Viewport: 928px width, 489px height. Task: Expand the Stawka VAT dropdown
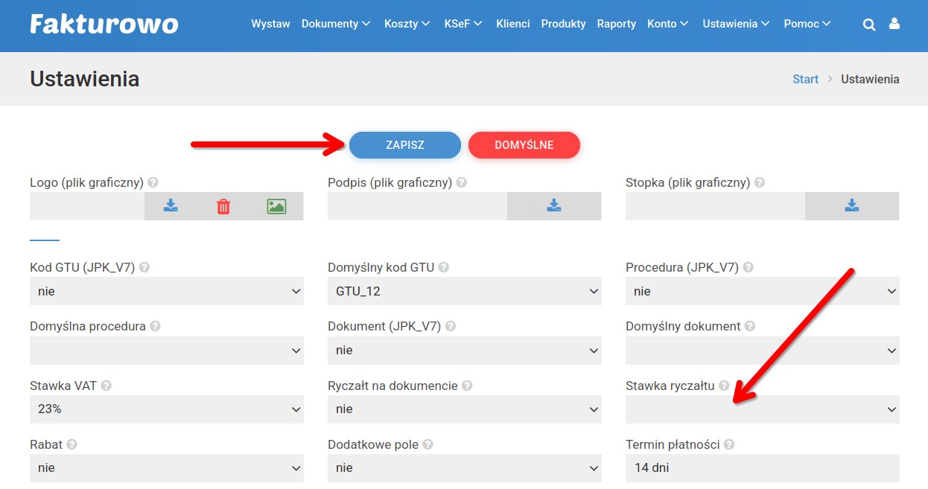(x=166, y=409)
